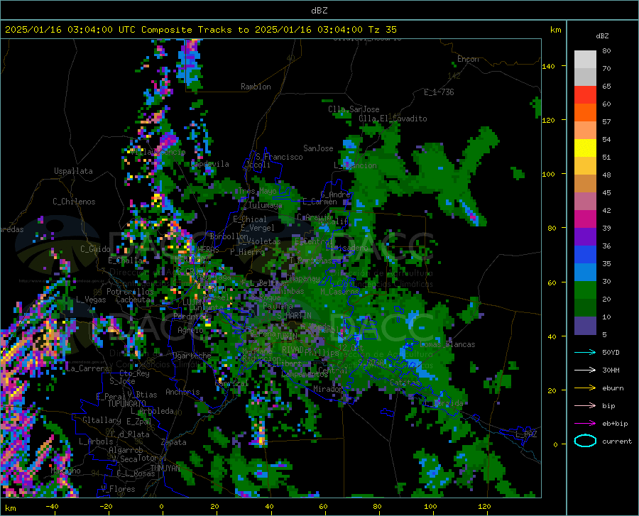Click the 'eb+bip' legend label
The height and width of the screenshot is (516, 639).
615,424
